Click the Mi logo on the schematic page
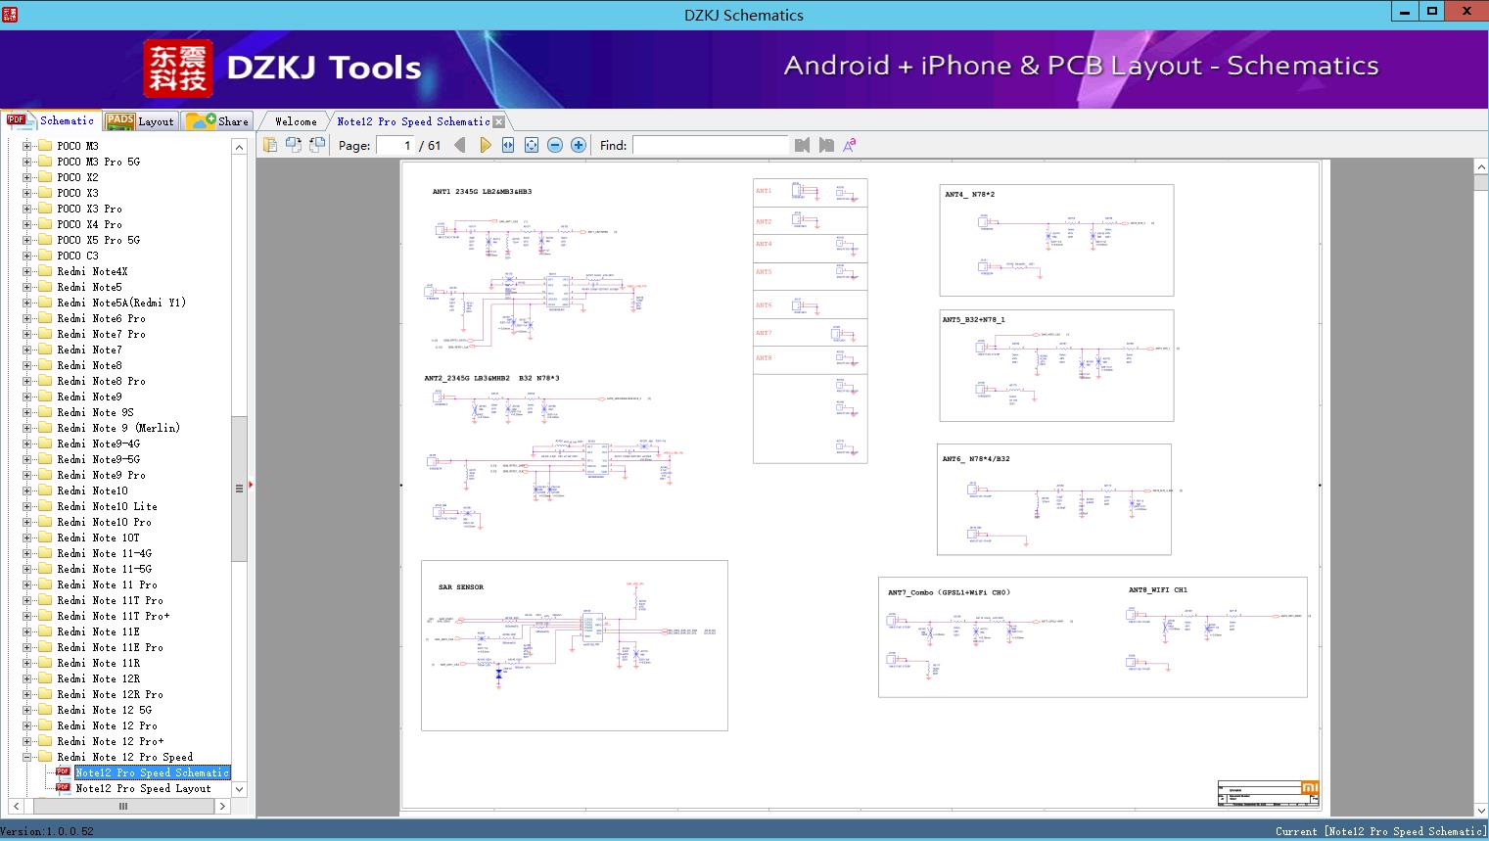The image size is (1489, 841). point(1309,787)
